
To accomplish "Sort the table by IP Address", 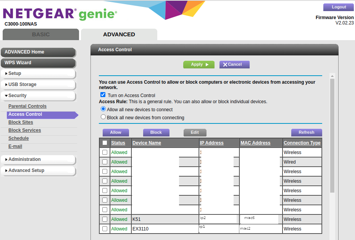I will [211, 143].
